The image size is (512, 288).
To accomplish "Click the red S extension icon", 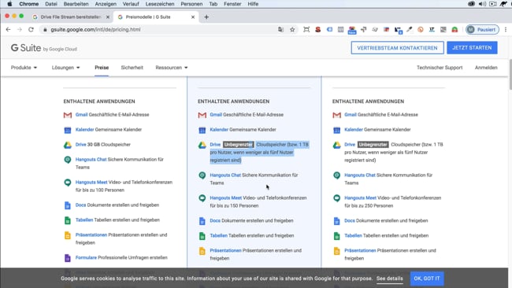I will [x=317, y=29].
